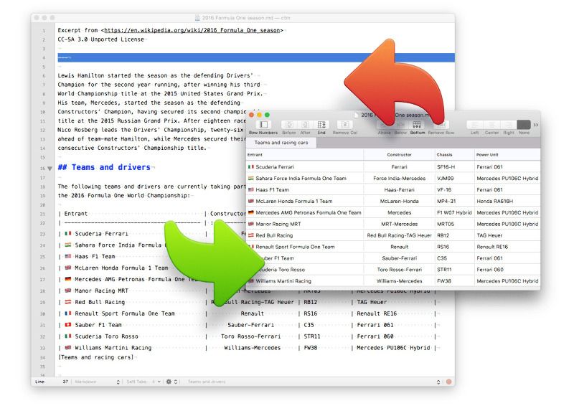The width and height of the screenshot is (574, 406).
Task: Click the highlighted line 4 in editor
Action: coord(256,57)
